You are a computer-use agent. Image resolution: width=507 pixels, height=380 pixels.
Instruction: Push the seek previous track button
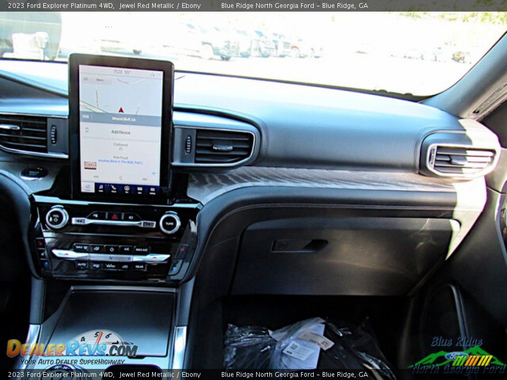tap(80, 221)
